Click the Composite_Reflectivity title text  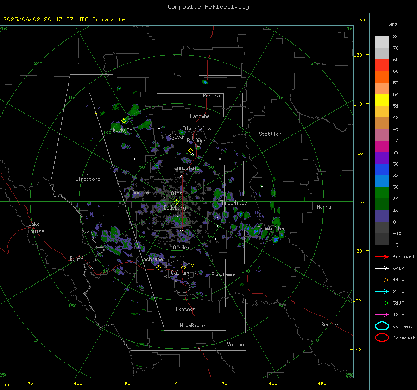208,7
